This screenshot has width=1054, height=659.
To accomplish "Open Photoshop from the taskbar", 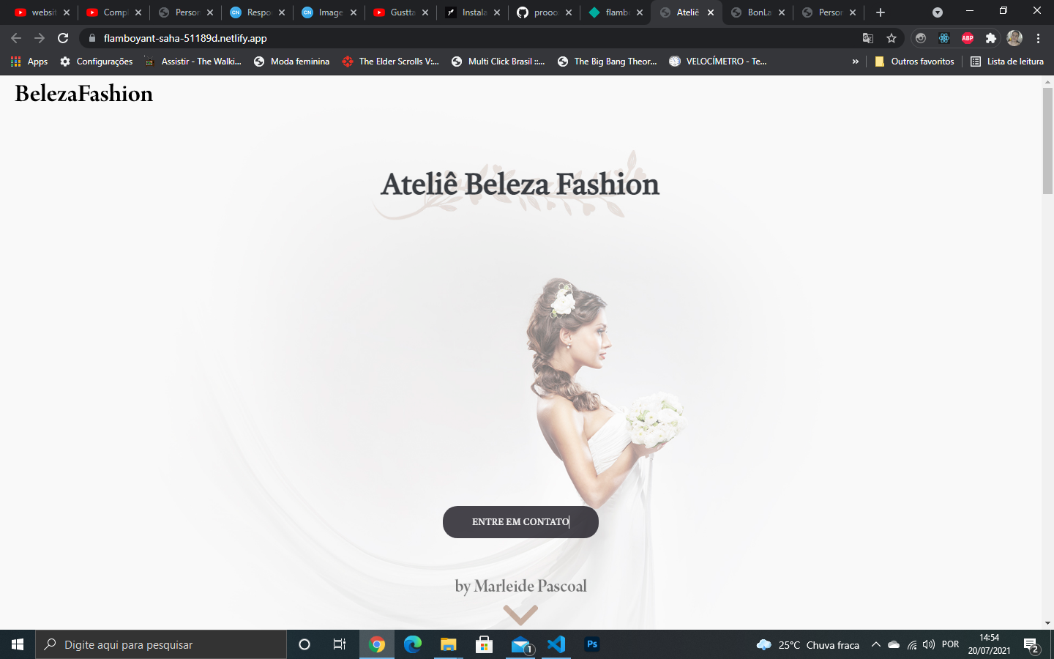I will point(592,644).
